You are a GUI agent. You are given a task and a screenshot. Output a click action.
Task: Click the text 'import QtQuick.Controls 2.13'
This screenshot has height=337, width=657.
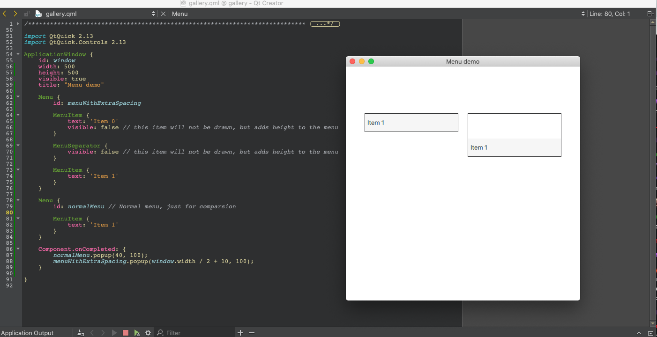point(75,42)
